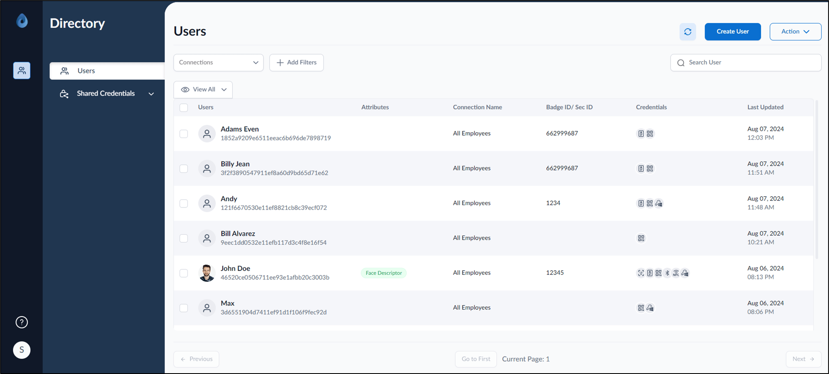Click Adams Even's badge card credential icon
The height and width of the screenshot is (374, 829).
pos(641,134)
